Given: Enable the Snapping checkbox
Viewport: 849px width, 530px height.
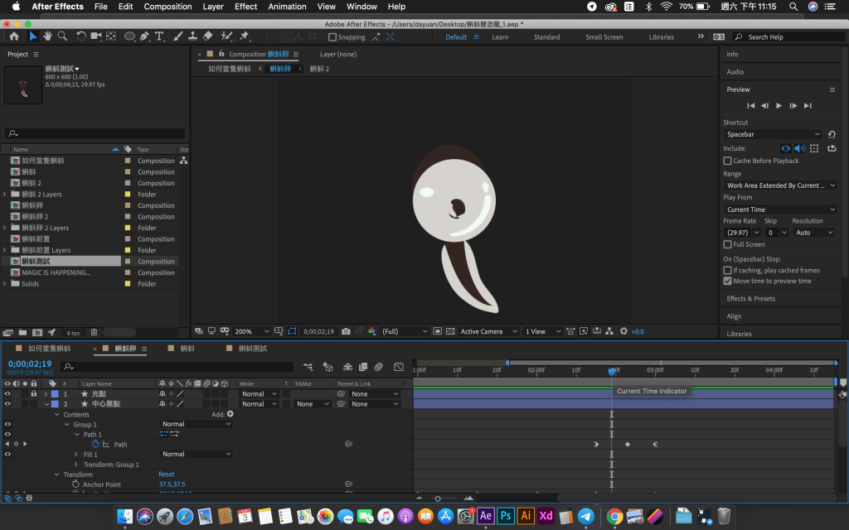Looking at the screenshot, I should point(332,37).
